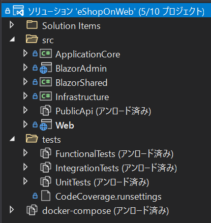Expand the BlazorShared project node

click(x=25, y=82)
